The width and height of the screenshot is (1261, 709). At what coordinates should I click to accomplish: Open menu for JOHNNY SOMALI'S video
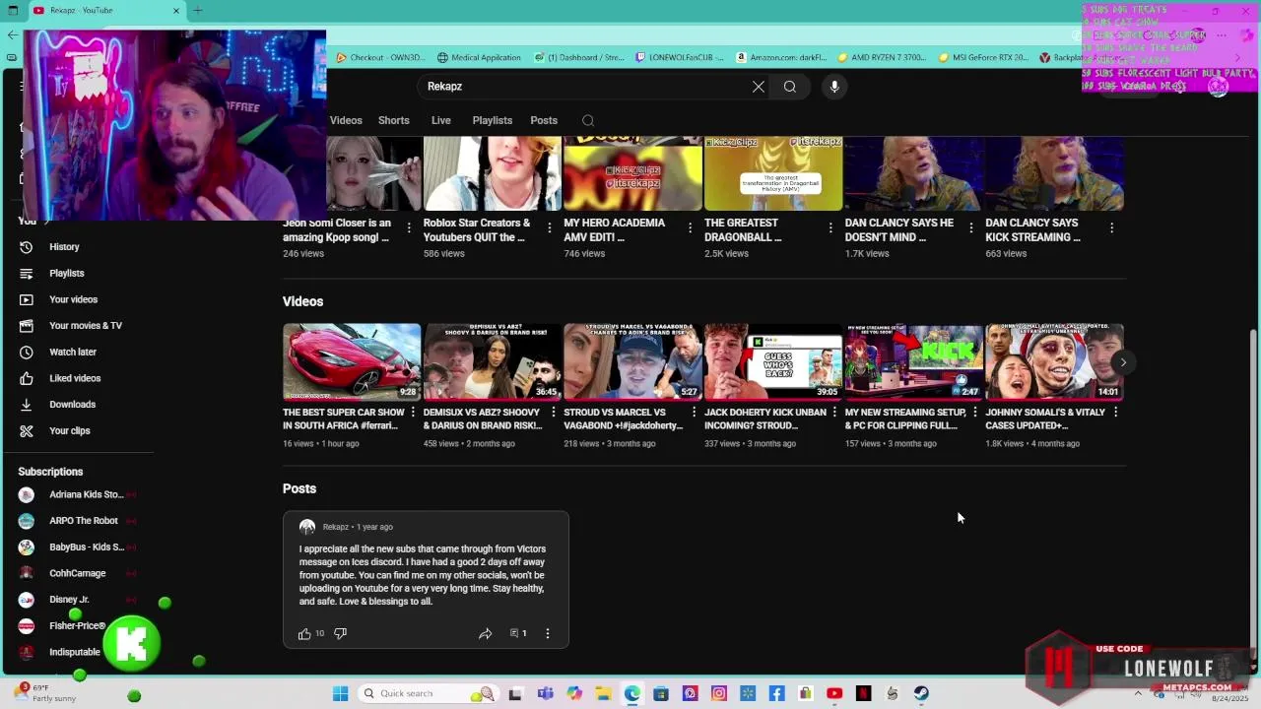click(1115, 413)
